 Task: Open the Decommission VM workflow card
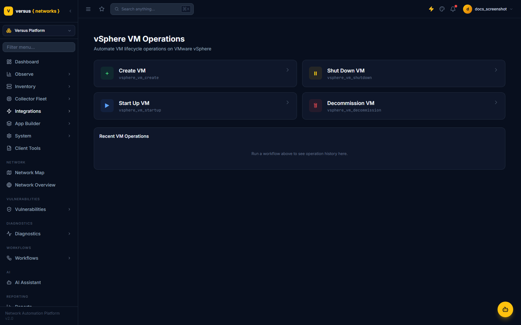pos(404,106)
